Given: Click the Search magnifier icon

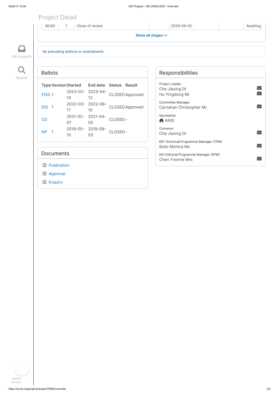Looking at the screenshot, I should [x=21, y=70].
